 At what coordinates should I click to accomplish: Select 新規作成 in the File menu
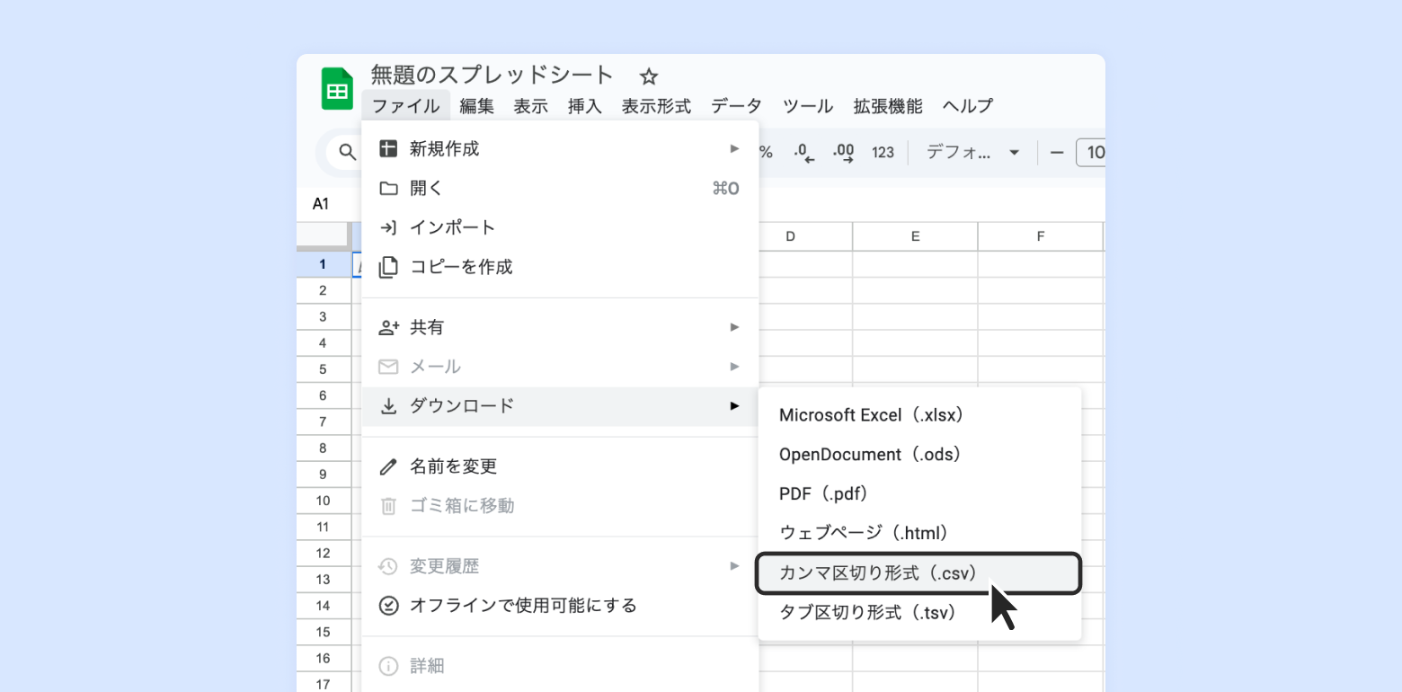coord(444,149)
